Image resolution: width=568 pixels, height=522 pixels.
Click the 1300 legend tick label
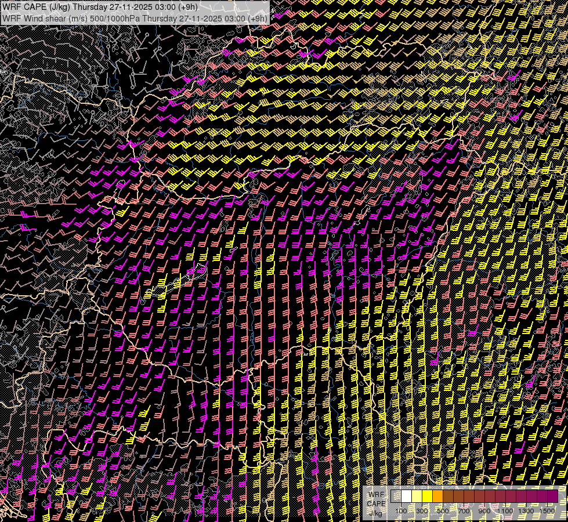click(x=526, y=510)
